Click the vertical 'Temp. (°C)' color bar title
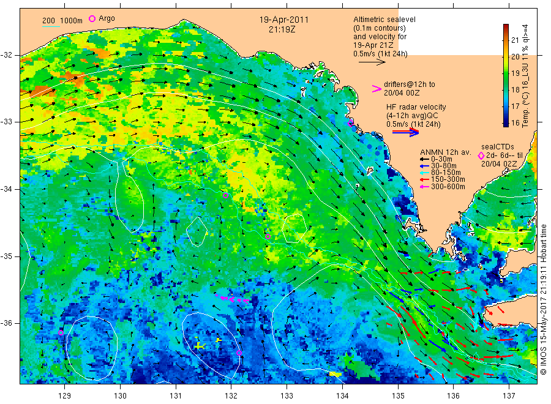The width and height of the screenshot is (551, 404). (x=525, y=111)
